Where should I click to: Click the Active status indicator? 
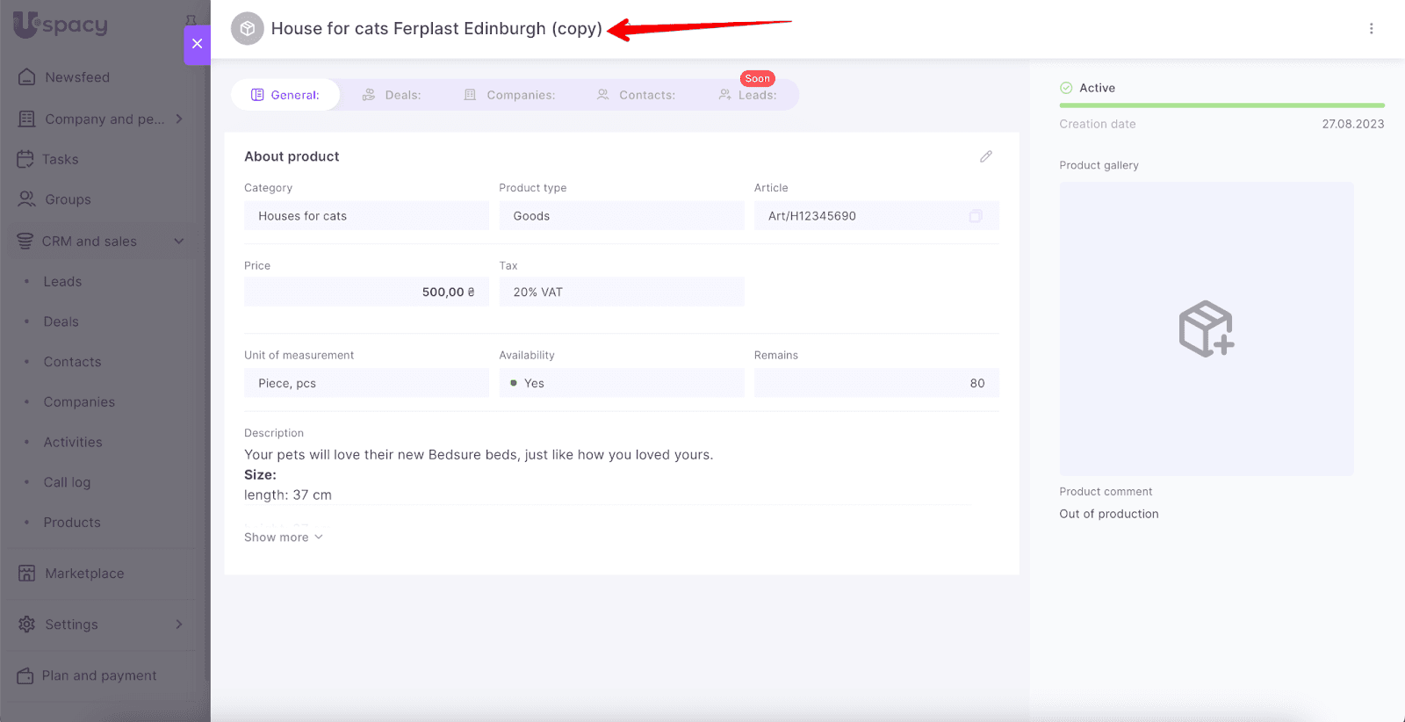[1088, 88]
